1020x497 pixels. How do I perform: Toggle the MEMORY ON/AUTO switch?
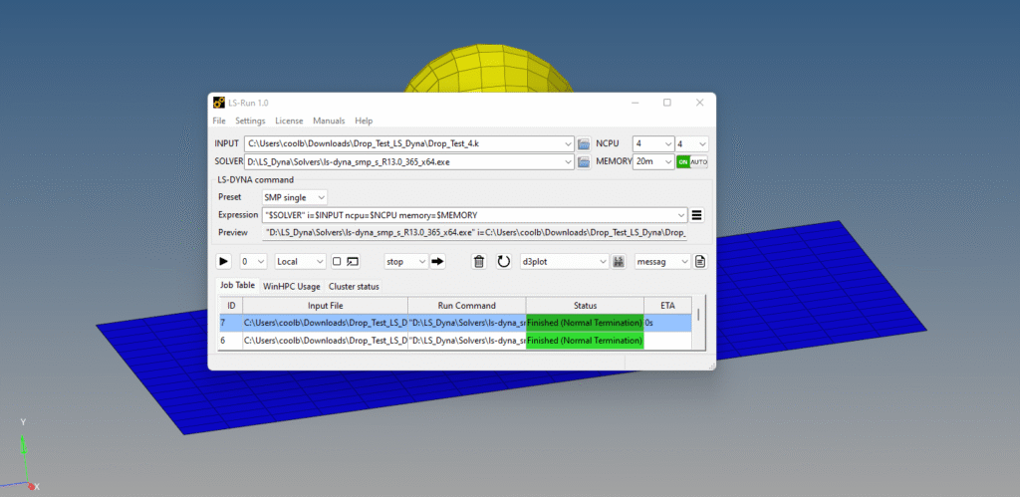pos(691,161)
